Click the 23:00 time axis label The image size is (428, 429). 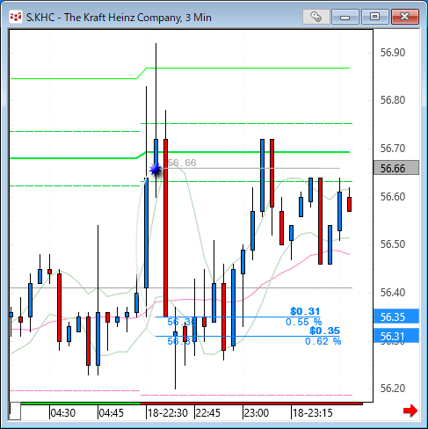257,413
